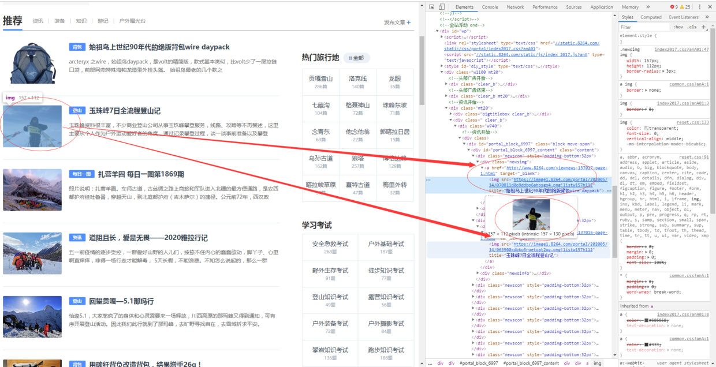Open the 知识 category tab
The height and width of the screenshot is (367, 716).
81,21
